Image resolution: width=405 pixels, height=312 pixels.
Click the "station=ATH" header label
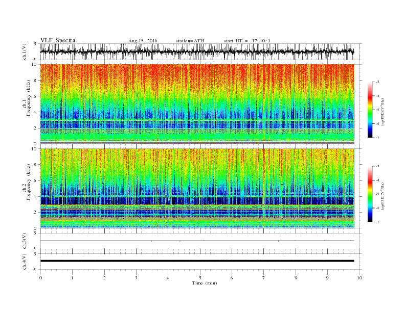(x=190, y=41)
